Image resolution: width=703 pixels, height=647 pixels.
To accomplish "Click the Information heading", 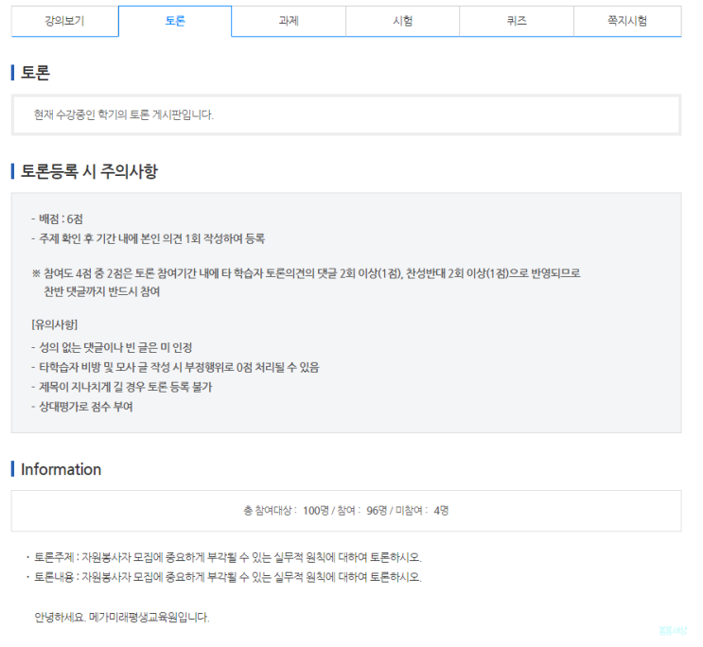I will pos(61,469).
